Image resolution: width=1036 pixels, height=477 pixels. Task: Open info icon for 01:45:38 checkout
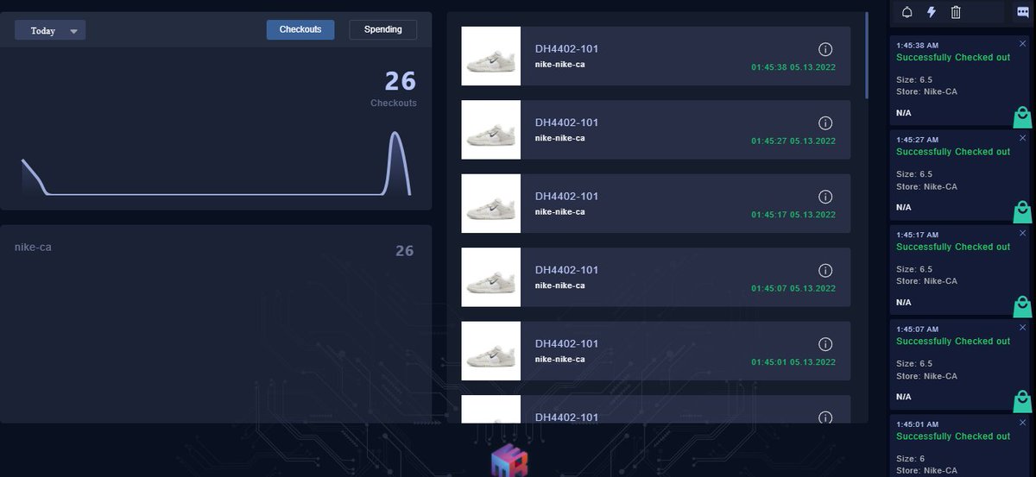click(824, 49)
